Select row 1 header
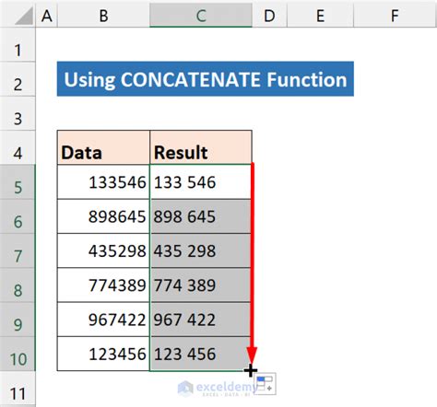437x407 pixels. (18, 45)
